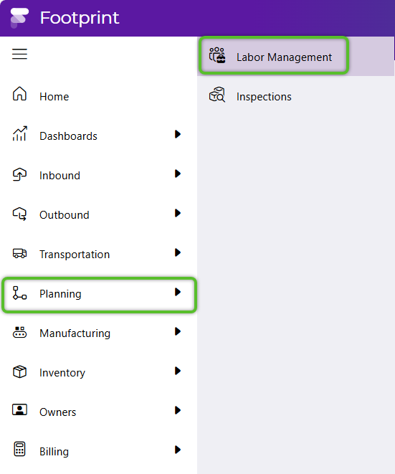Click the Dashboards chart icon
Viewport: 395px width, 474px height.
(19, 133)
